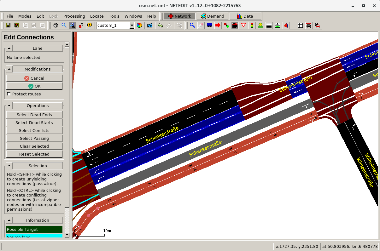The width and height of the screenshot is (380, 251).
Task: Open the color wheel view settings
Action: click(x=139, y=26)
